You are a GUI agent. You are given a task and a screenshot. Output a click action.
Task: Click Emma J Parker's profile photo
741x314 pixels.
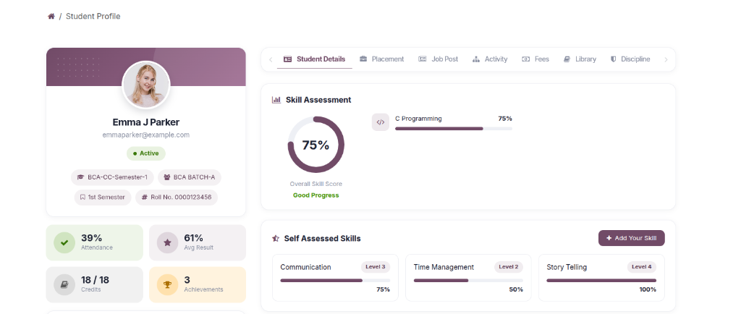point(146,85)
